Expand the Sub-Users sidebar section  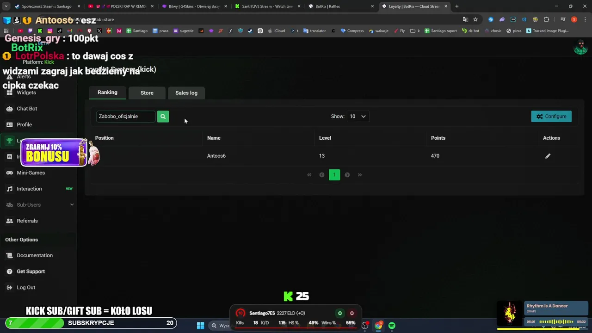tap(39, 205)
